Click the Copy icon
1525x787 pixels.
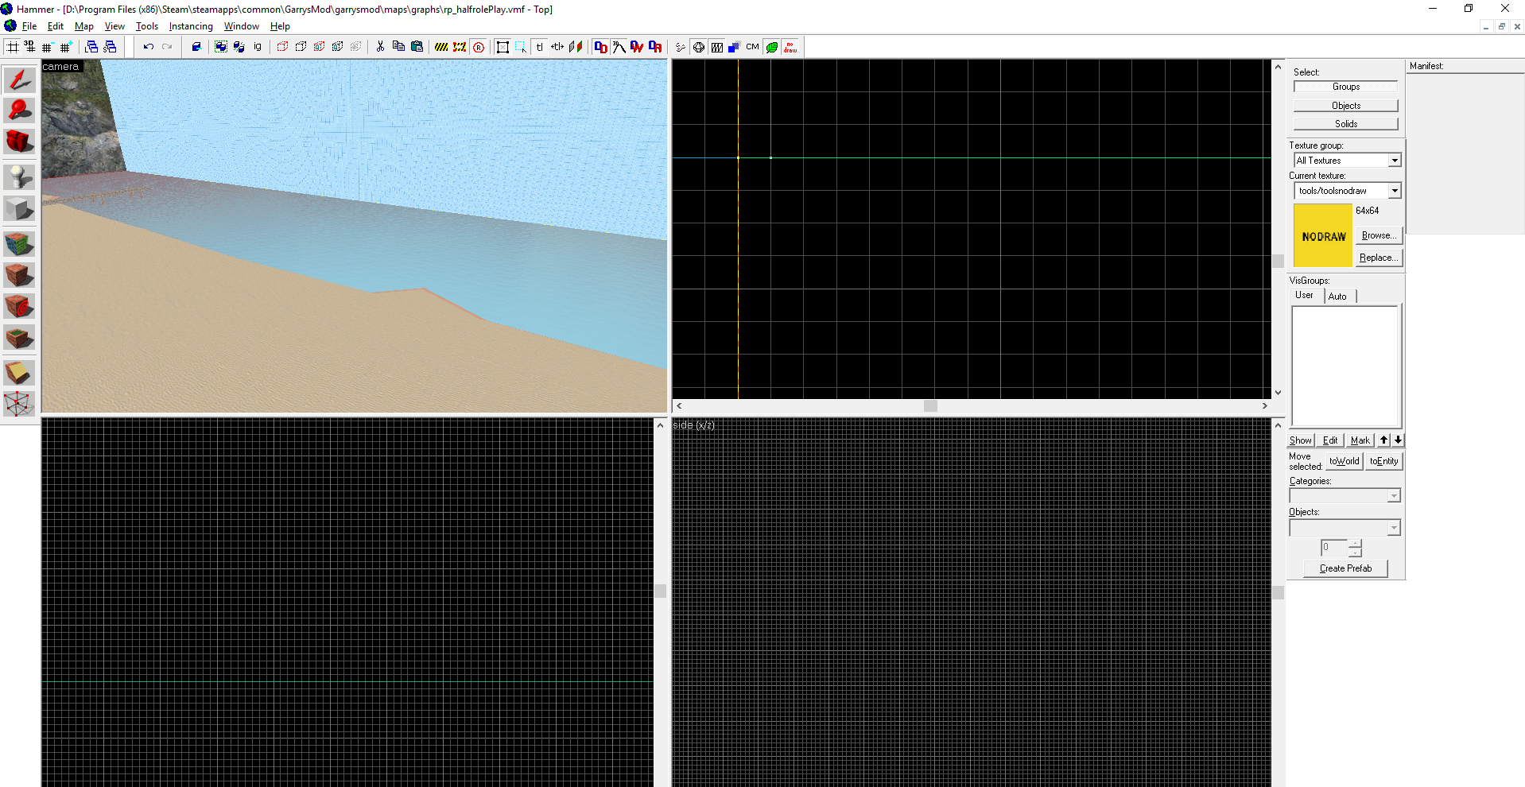[398, 47]
